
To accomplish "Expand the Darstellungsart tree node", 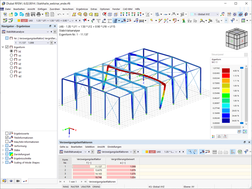I will click(x=3, y=154).
